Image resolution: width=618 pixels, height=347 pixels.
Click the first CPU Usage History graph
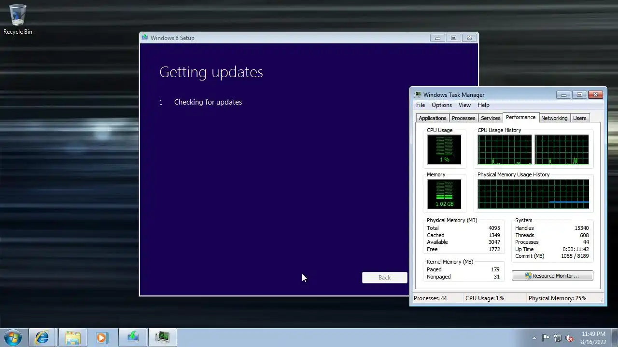point(505,150)
